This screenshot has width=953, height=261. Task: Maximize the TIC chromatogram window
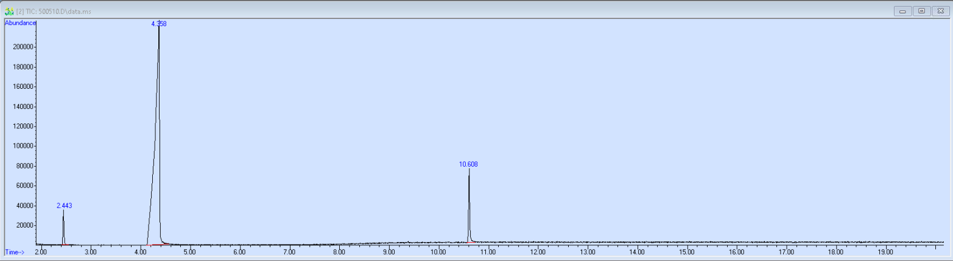(921, 11)
